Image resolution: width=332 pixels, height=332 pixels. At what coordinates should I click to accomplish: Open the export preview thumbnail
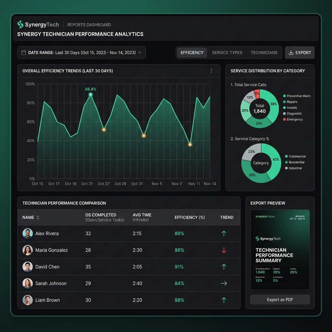[x=280, y=250]
